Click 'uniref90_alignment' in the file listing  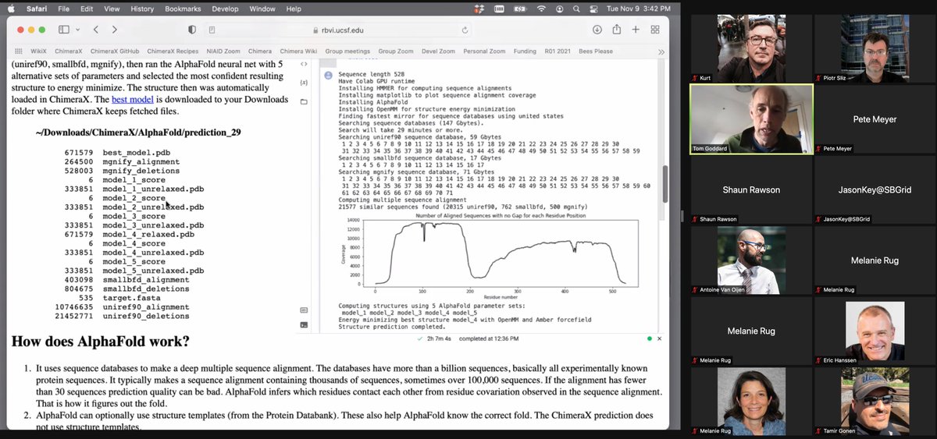pyautogui.click(x=146, y=307)
